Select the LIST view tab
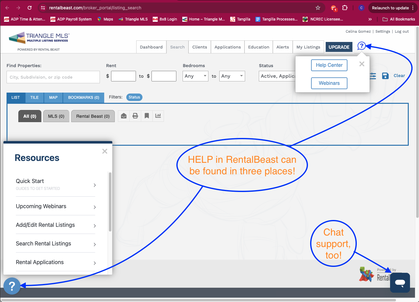The image size is (419, 302). tap(16, 98)
